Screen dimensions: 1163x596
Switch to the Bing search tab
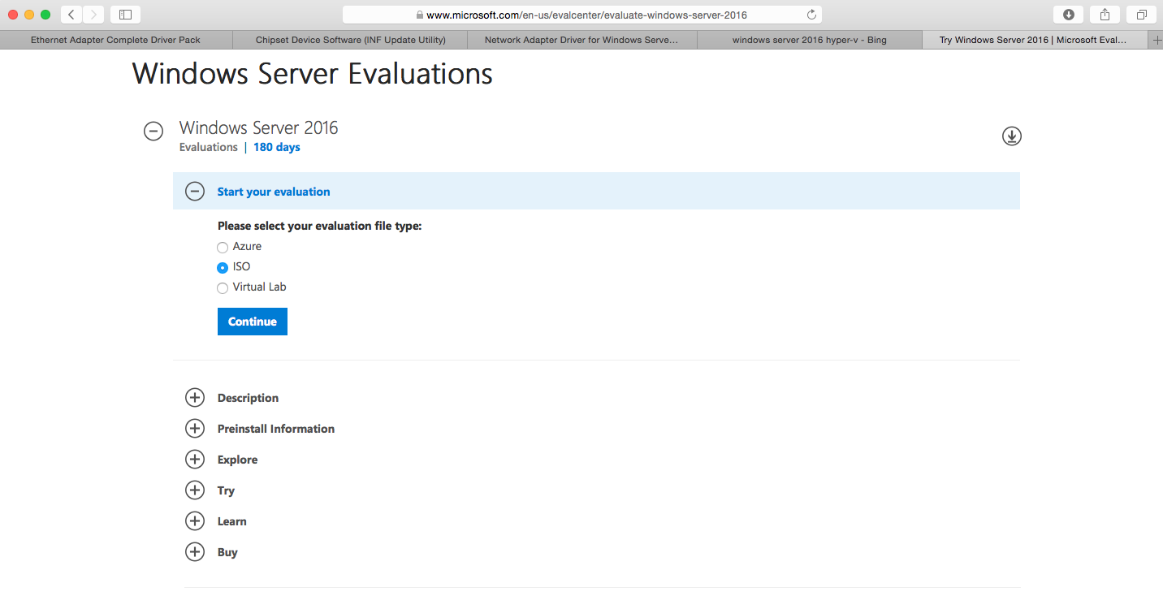(x=809, y=40)
